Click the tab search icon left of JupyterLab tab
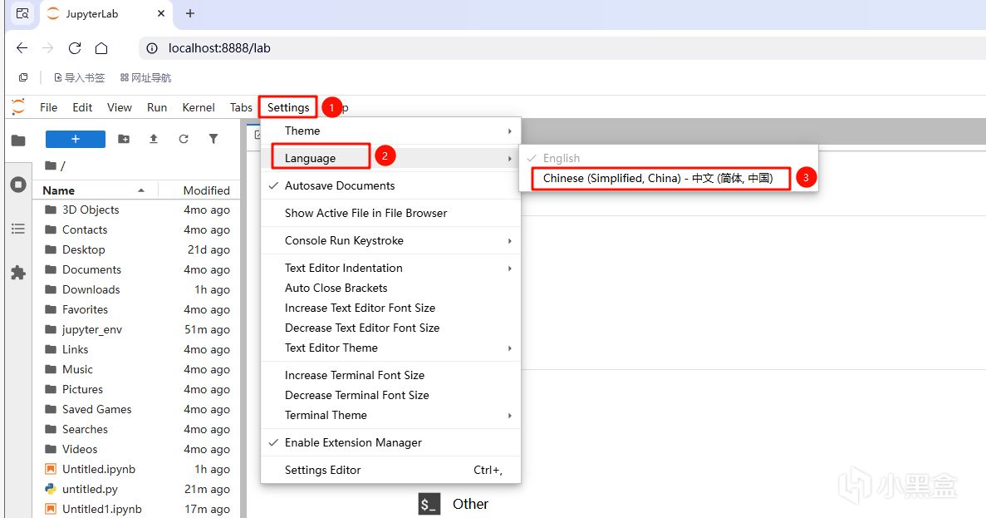Image resolution: width=986 pixels, height=518 pixels. point(22,13)
